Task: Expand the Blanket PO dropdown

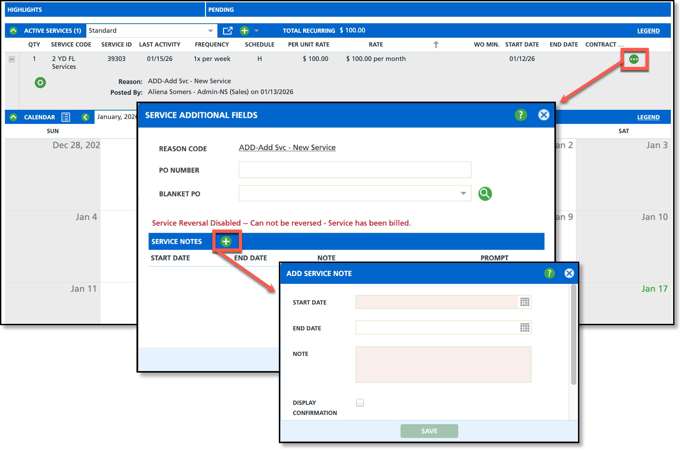Action: coord(463,193)
